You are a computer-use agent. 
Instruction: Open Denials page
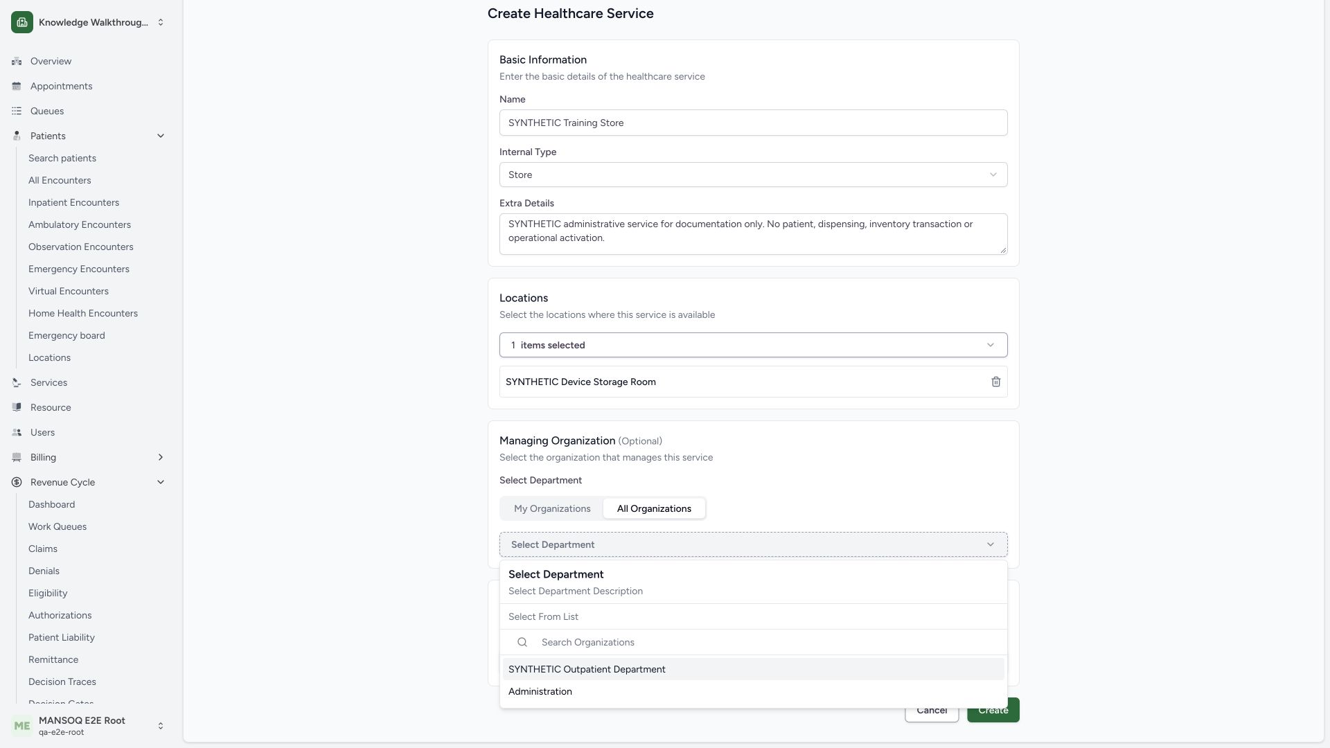pyautogui.click(x=44, y=571)
